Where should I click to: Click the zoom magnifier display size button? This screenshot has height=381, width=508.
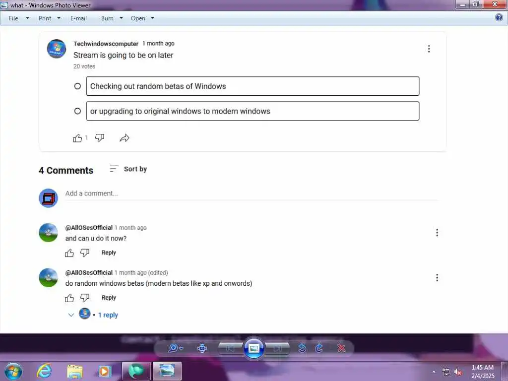176,348
